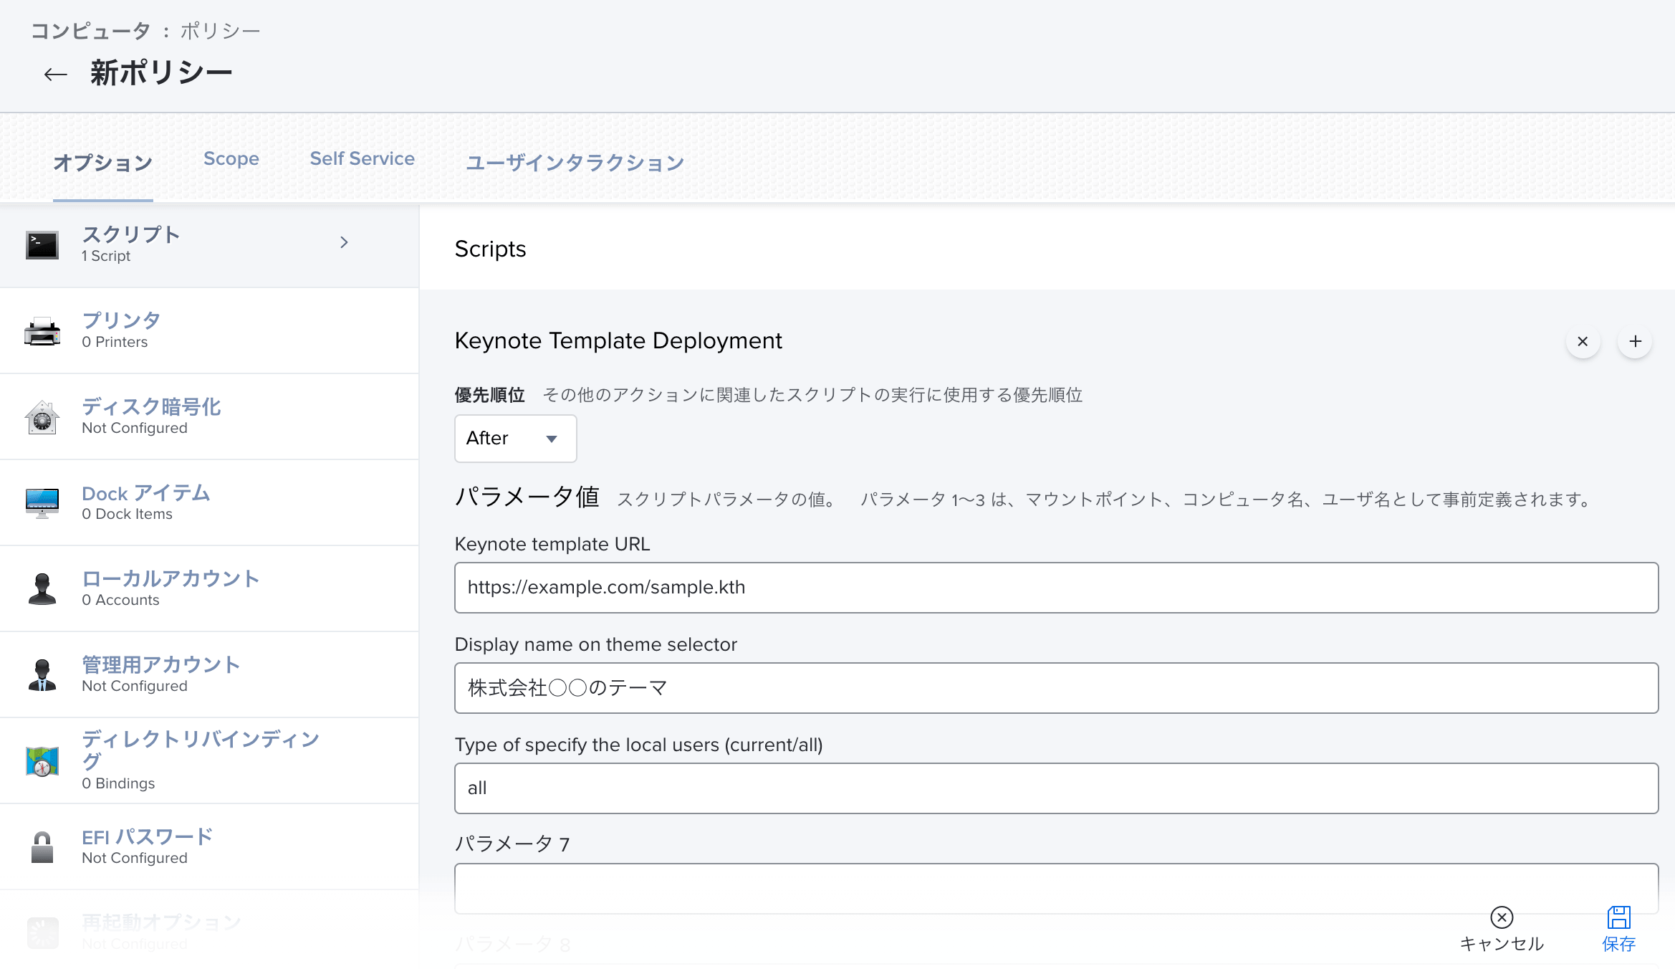Screen dimensions: 1675x969
Task: Click the コンピュータ breadcrumb text
Action: pos(90,31)
